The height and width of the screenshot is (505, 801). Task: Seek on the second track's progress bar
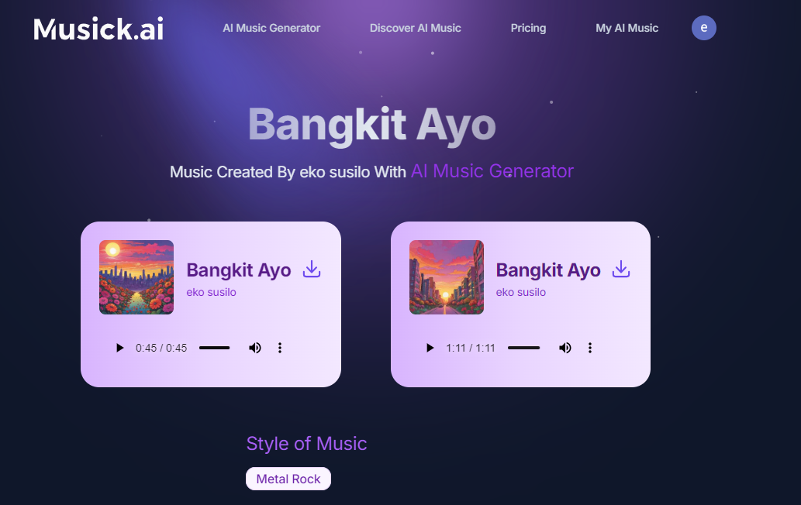pos(523,348)
